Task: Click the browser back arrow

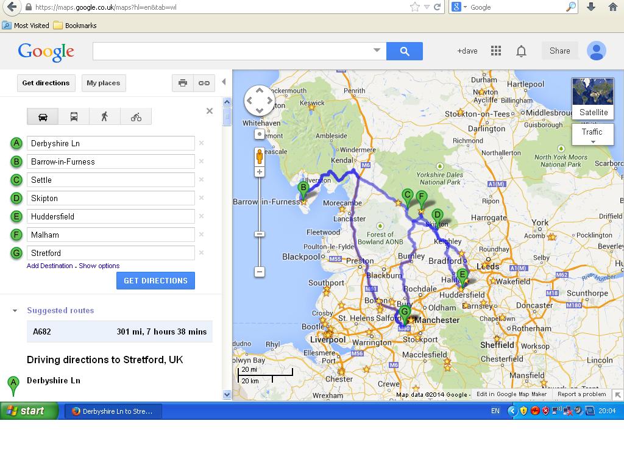Action: pyautogui.click(x=12, y=7)
